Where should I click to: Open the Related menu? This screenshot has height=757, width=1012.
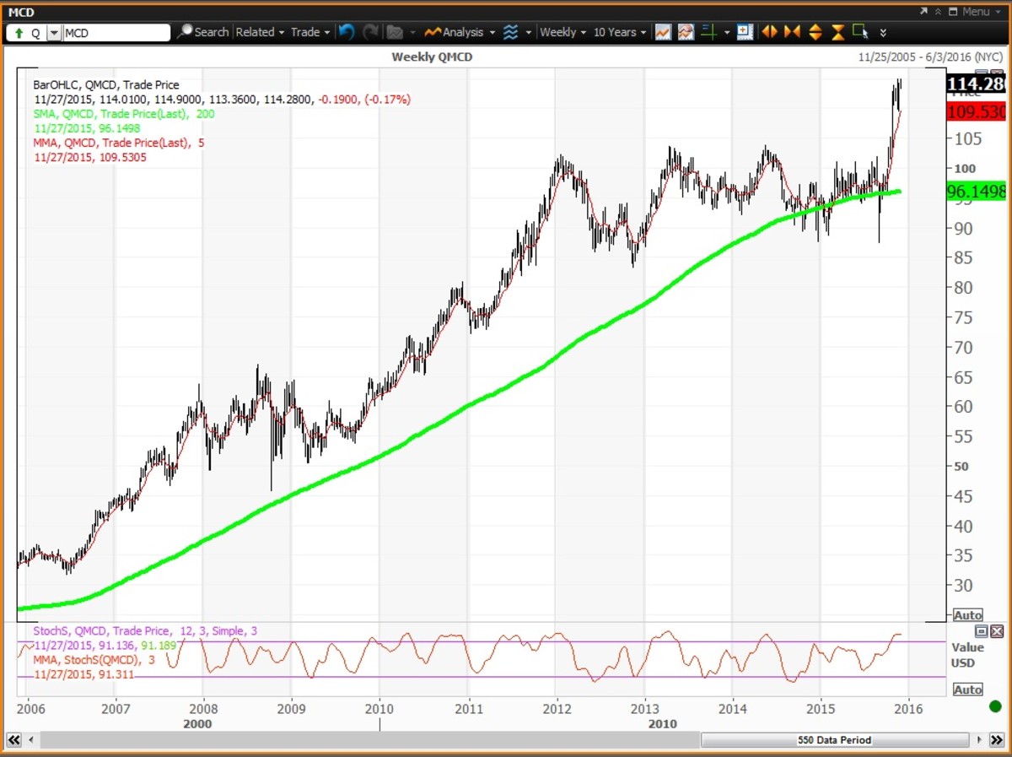pyautogui.click(x=260, y=32)
